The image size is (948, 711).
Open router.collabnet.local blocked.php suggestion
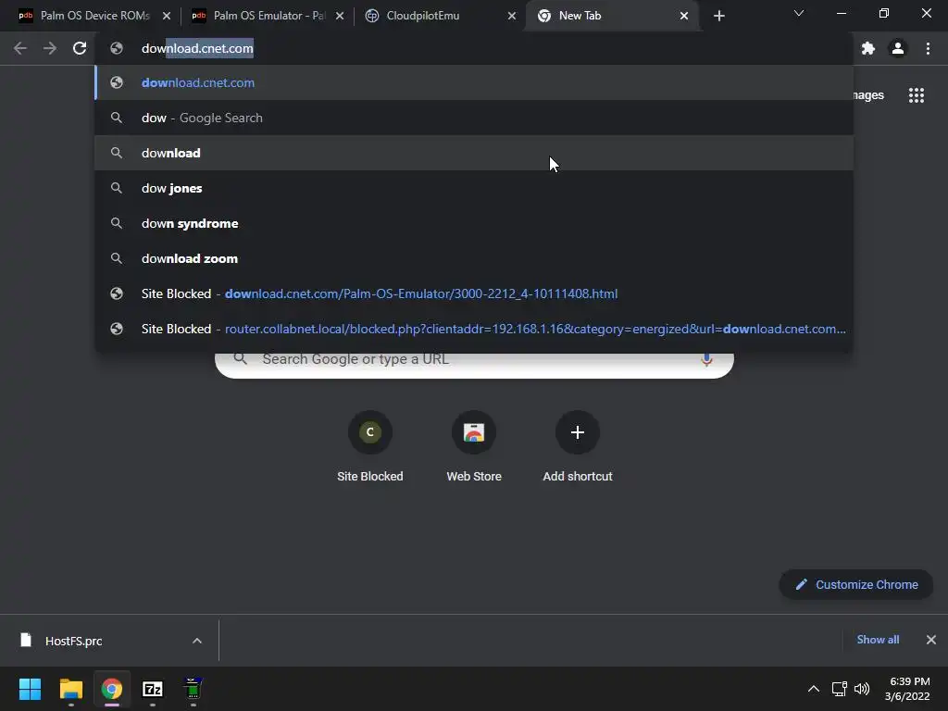click(474, 329)
